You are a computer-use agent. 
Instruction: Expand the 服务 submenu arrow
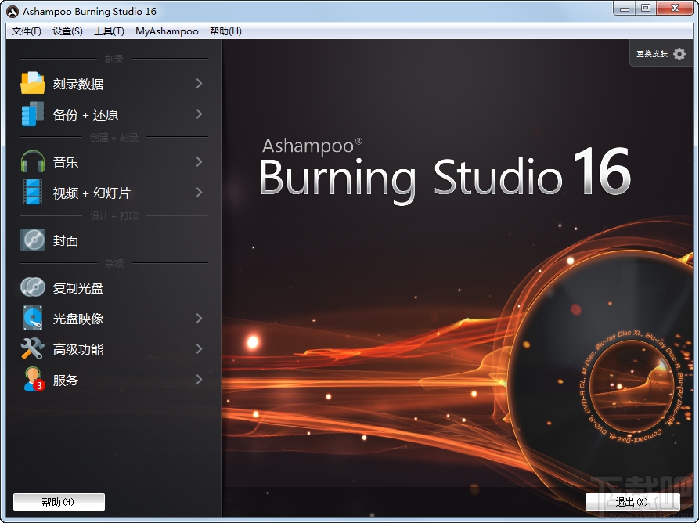[x=200, y=380]
